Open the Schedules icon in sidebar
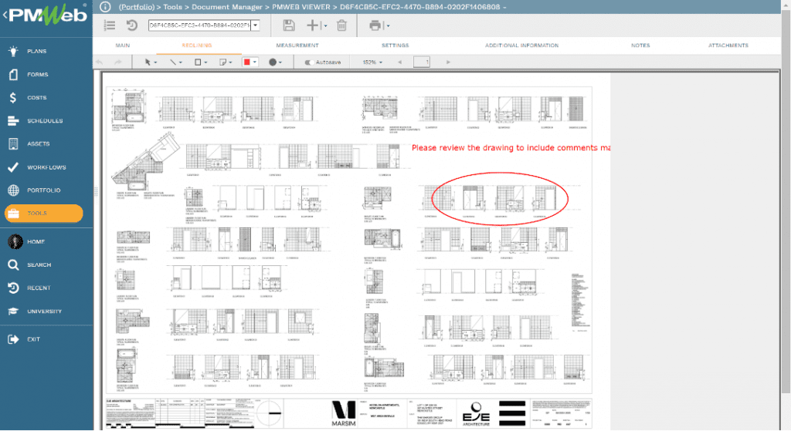The height and width of the screenshot is (431, 791). (14, 120)
